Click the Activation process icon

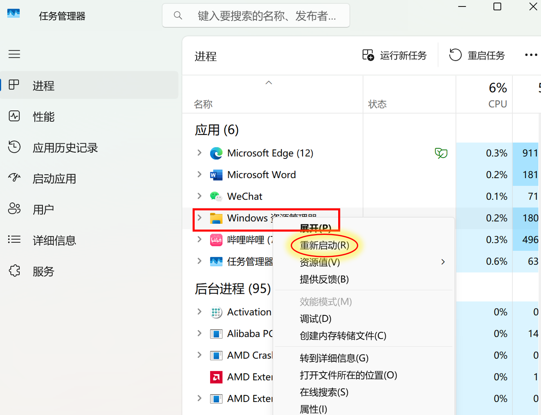[216, 312]
